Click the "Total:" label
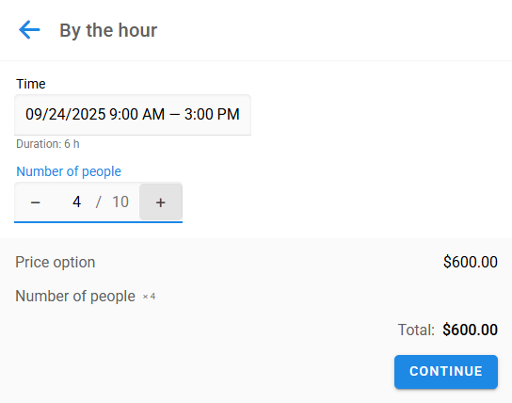The height and width of the screenshot is (403, 512). [416, 330]
